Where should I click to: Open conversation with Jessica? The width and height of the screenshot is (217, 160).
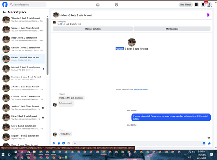coord(23,108)
